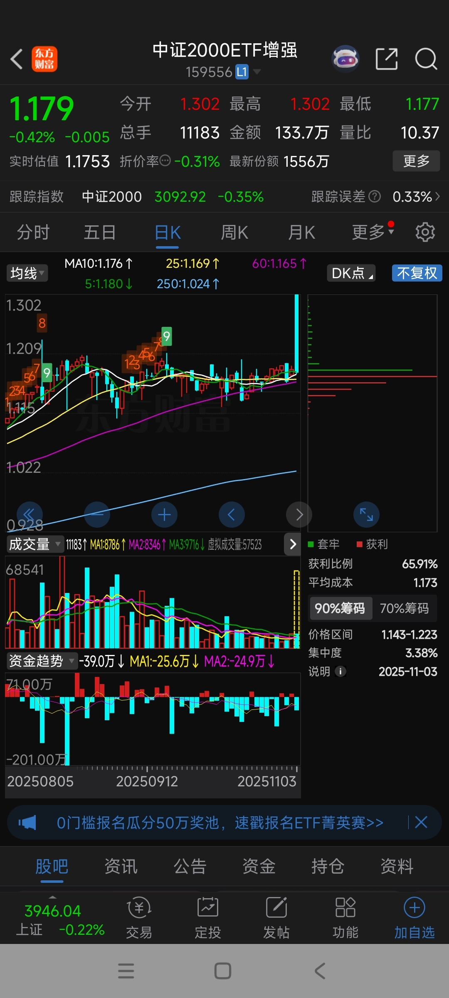
Task: Switch to 周K chart tab
Action: point(234,232)
